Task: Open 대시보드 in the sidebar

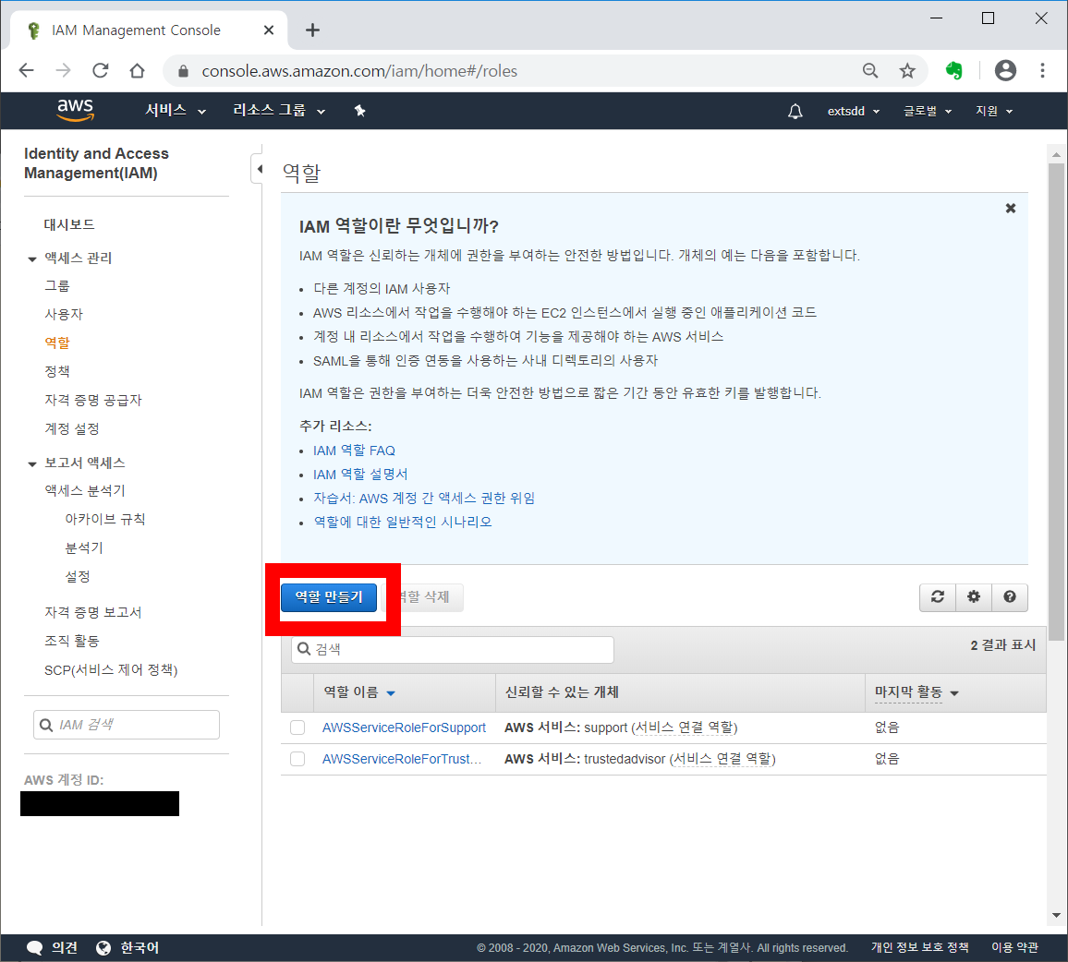Action: point(69,224)
